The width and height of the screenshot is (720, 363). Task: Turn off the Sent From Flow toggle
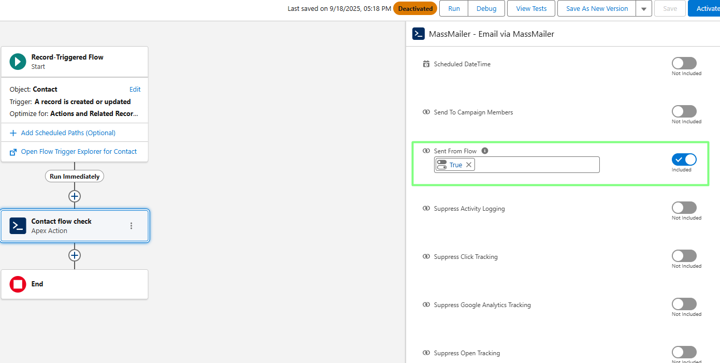pos(684,159)
